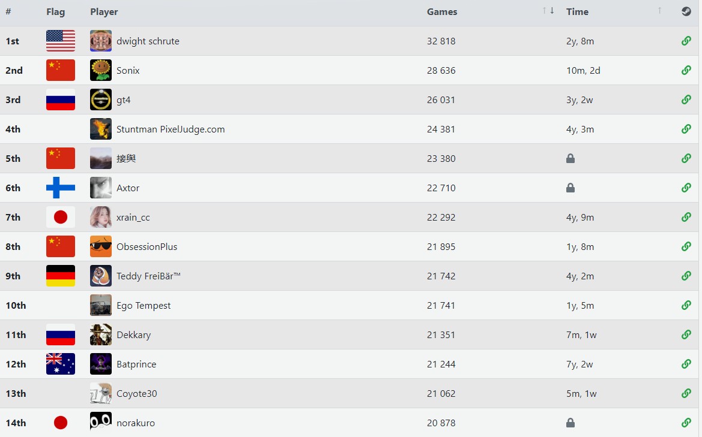Viewport: 702px width, 437px height.
Task: Open the link icon in Axtor's row
Action: pyautogui.click(x=686, y=188)
